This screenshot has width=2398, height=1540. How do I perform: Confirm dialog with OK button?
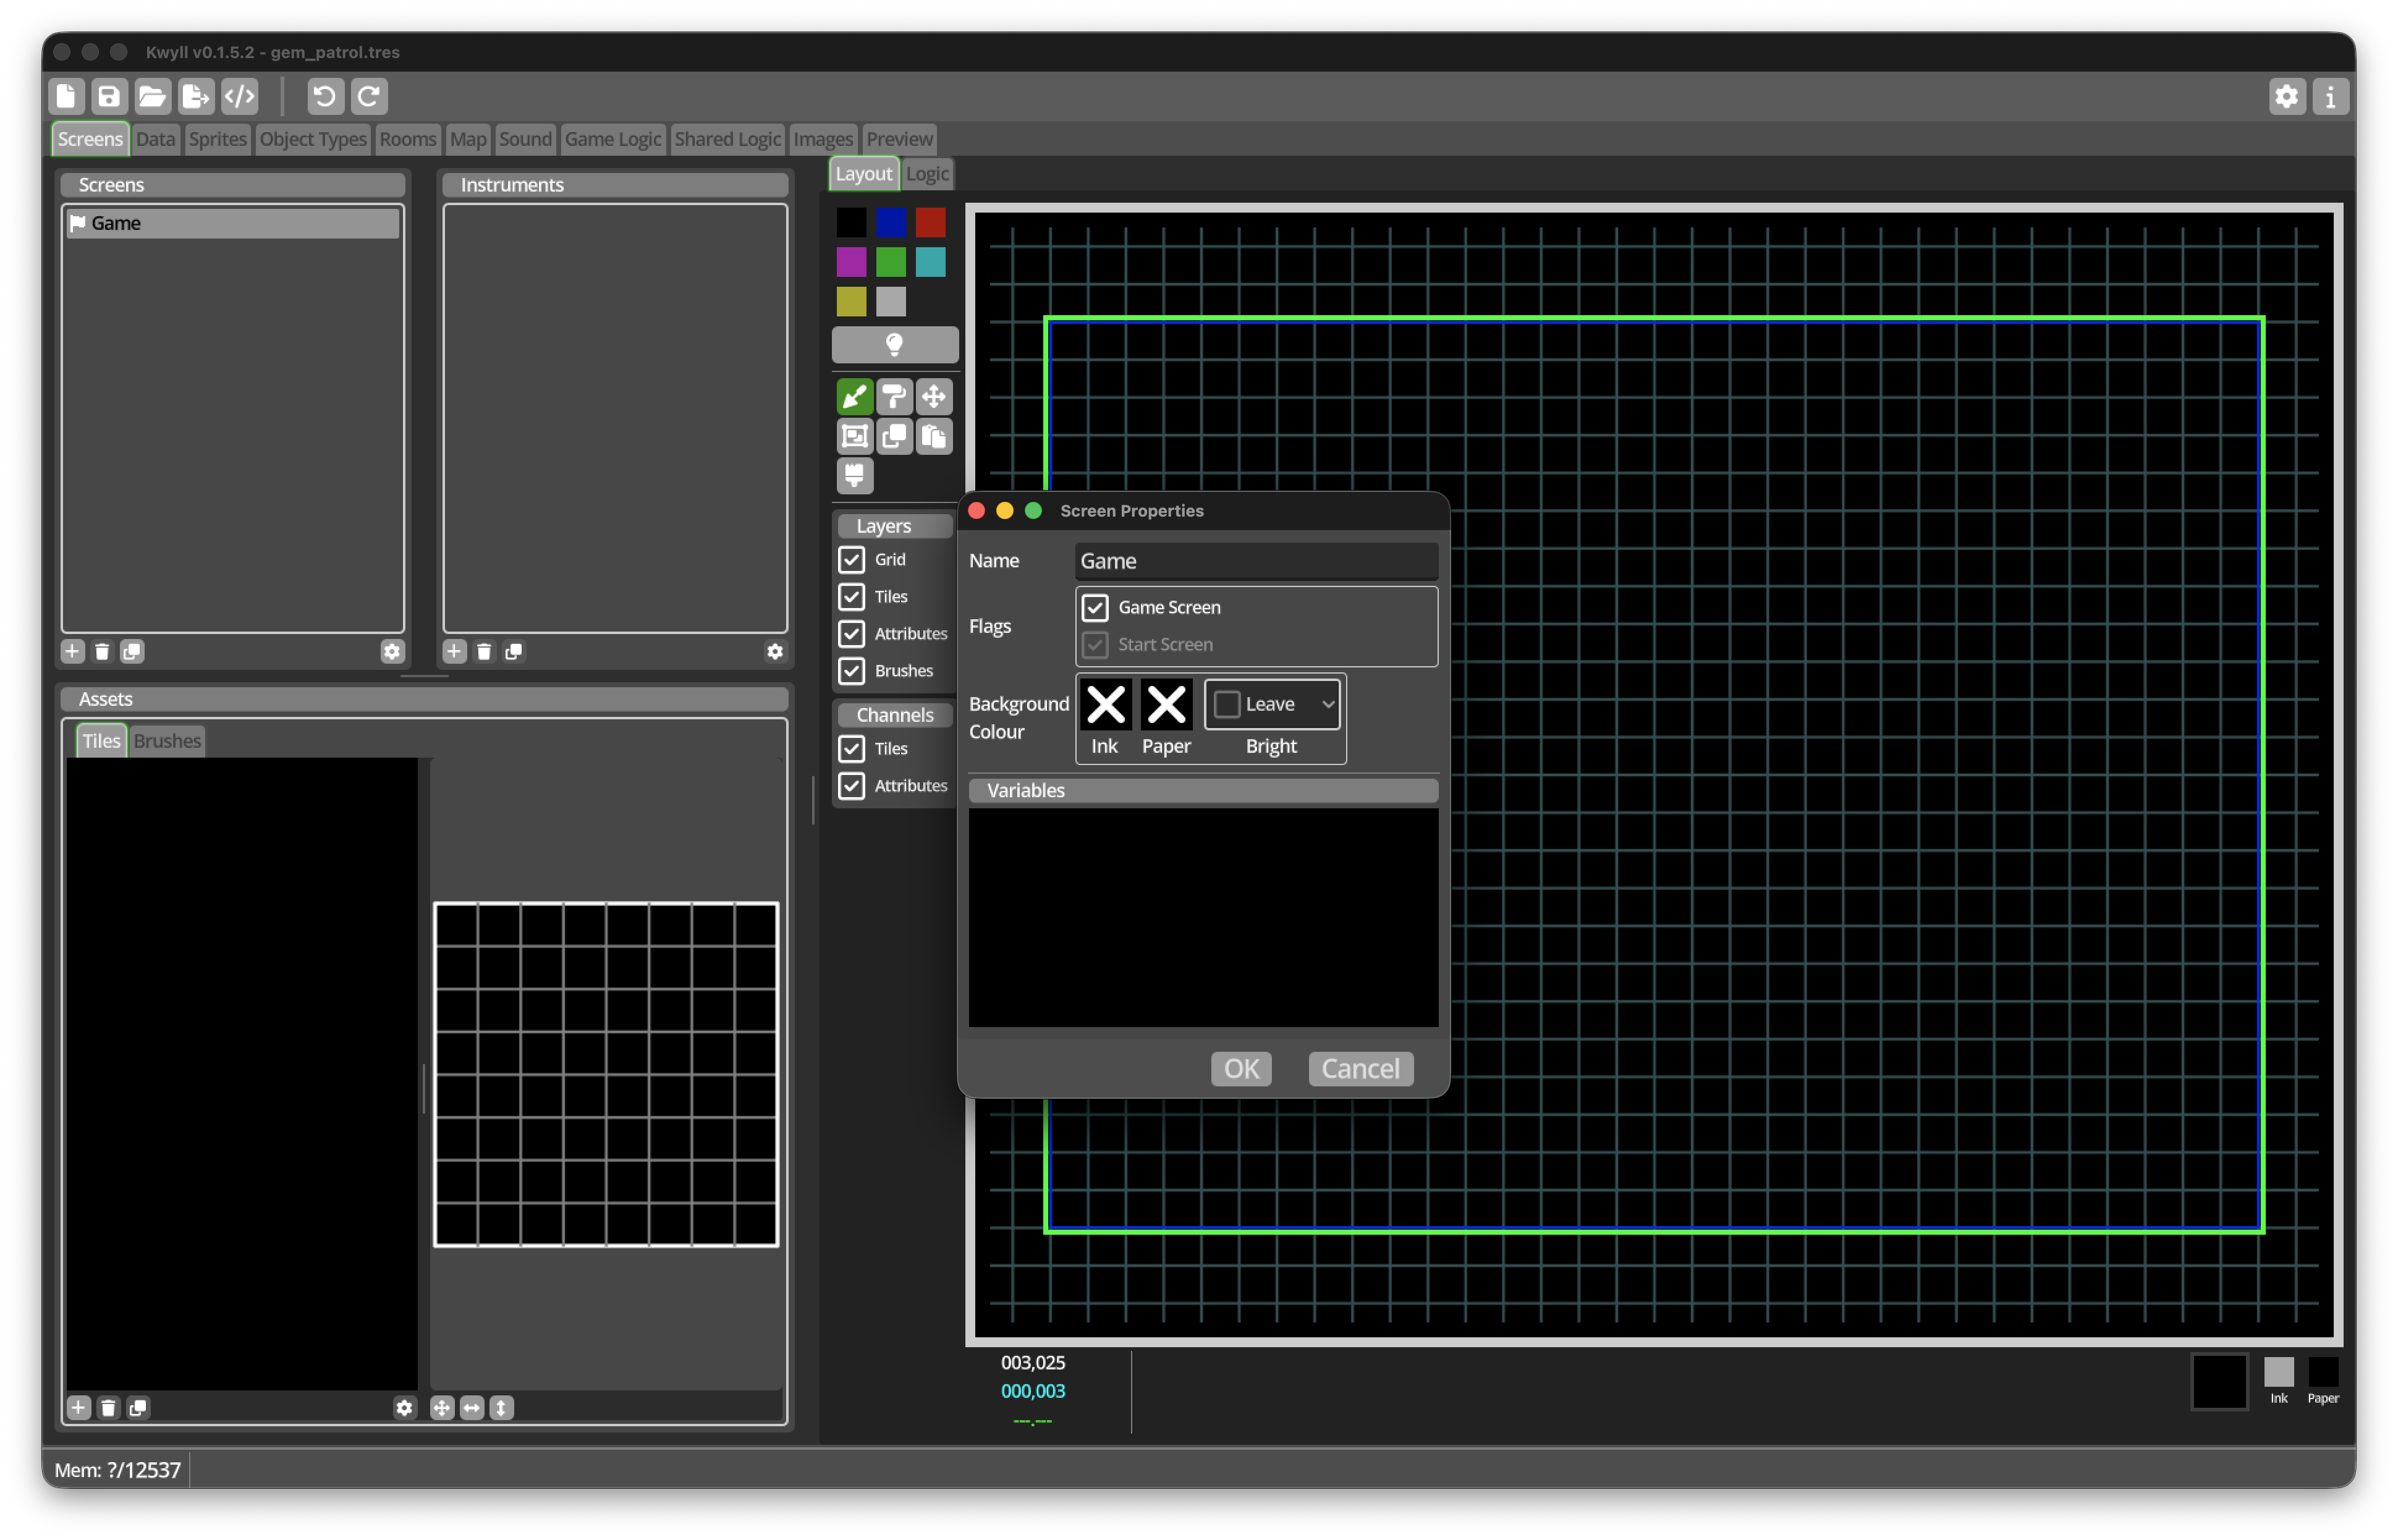pyautogui.click(x=1241, y=1069)
